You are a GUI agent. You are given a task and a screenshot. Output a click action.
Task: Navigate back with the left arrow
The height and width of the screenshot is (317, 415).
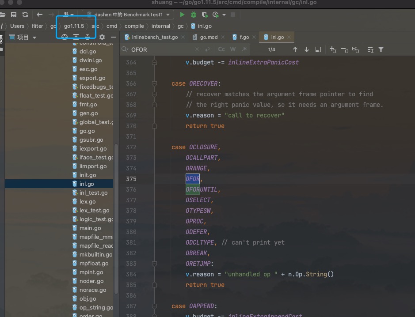(39, 15)
